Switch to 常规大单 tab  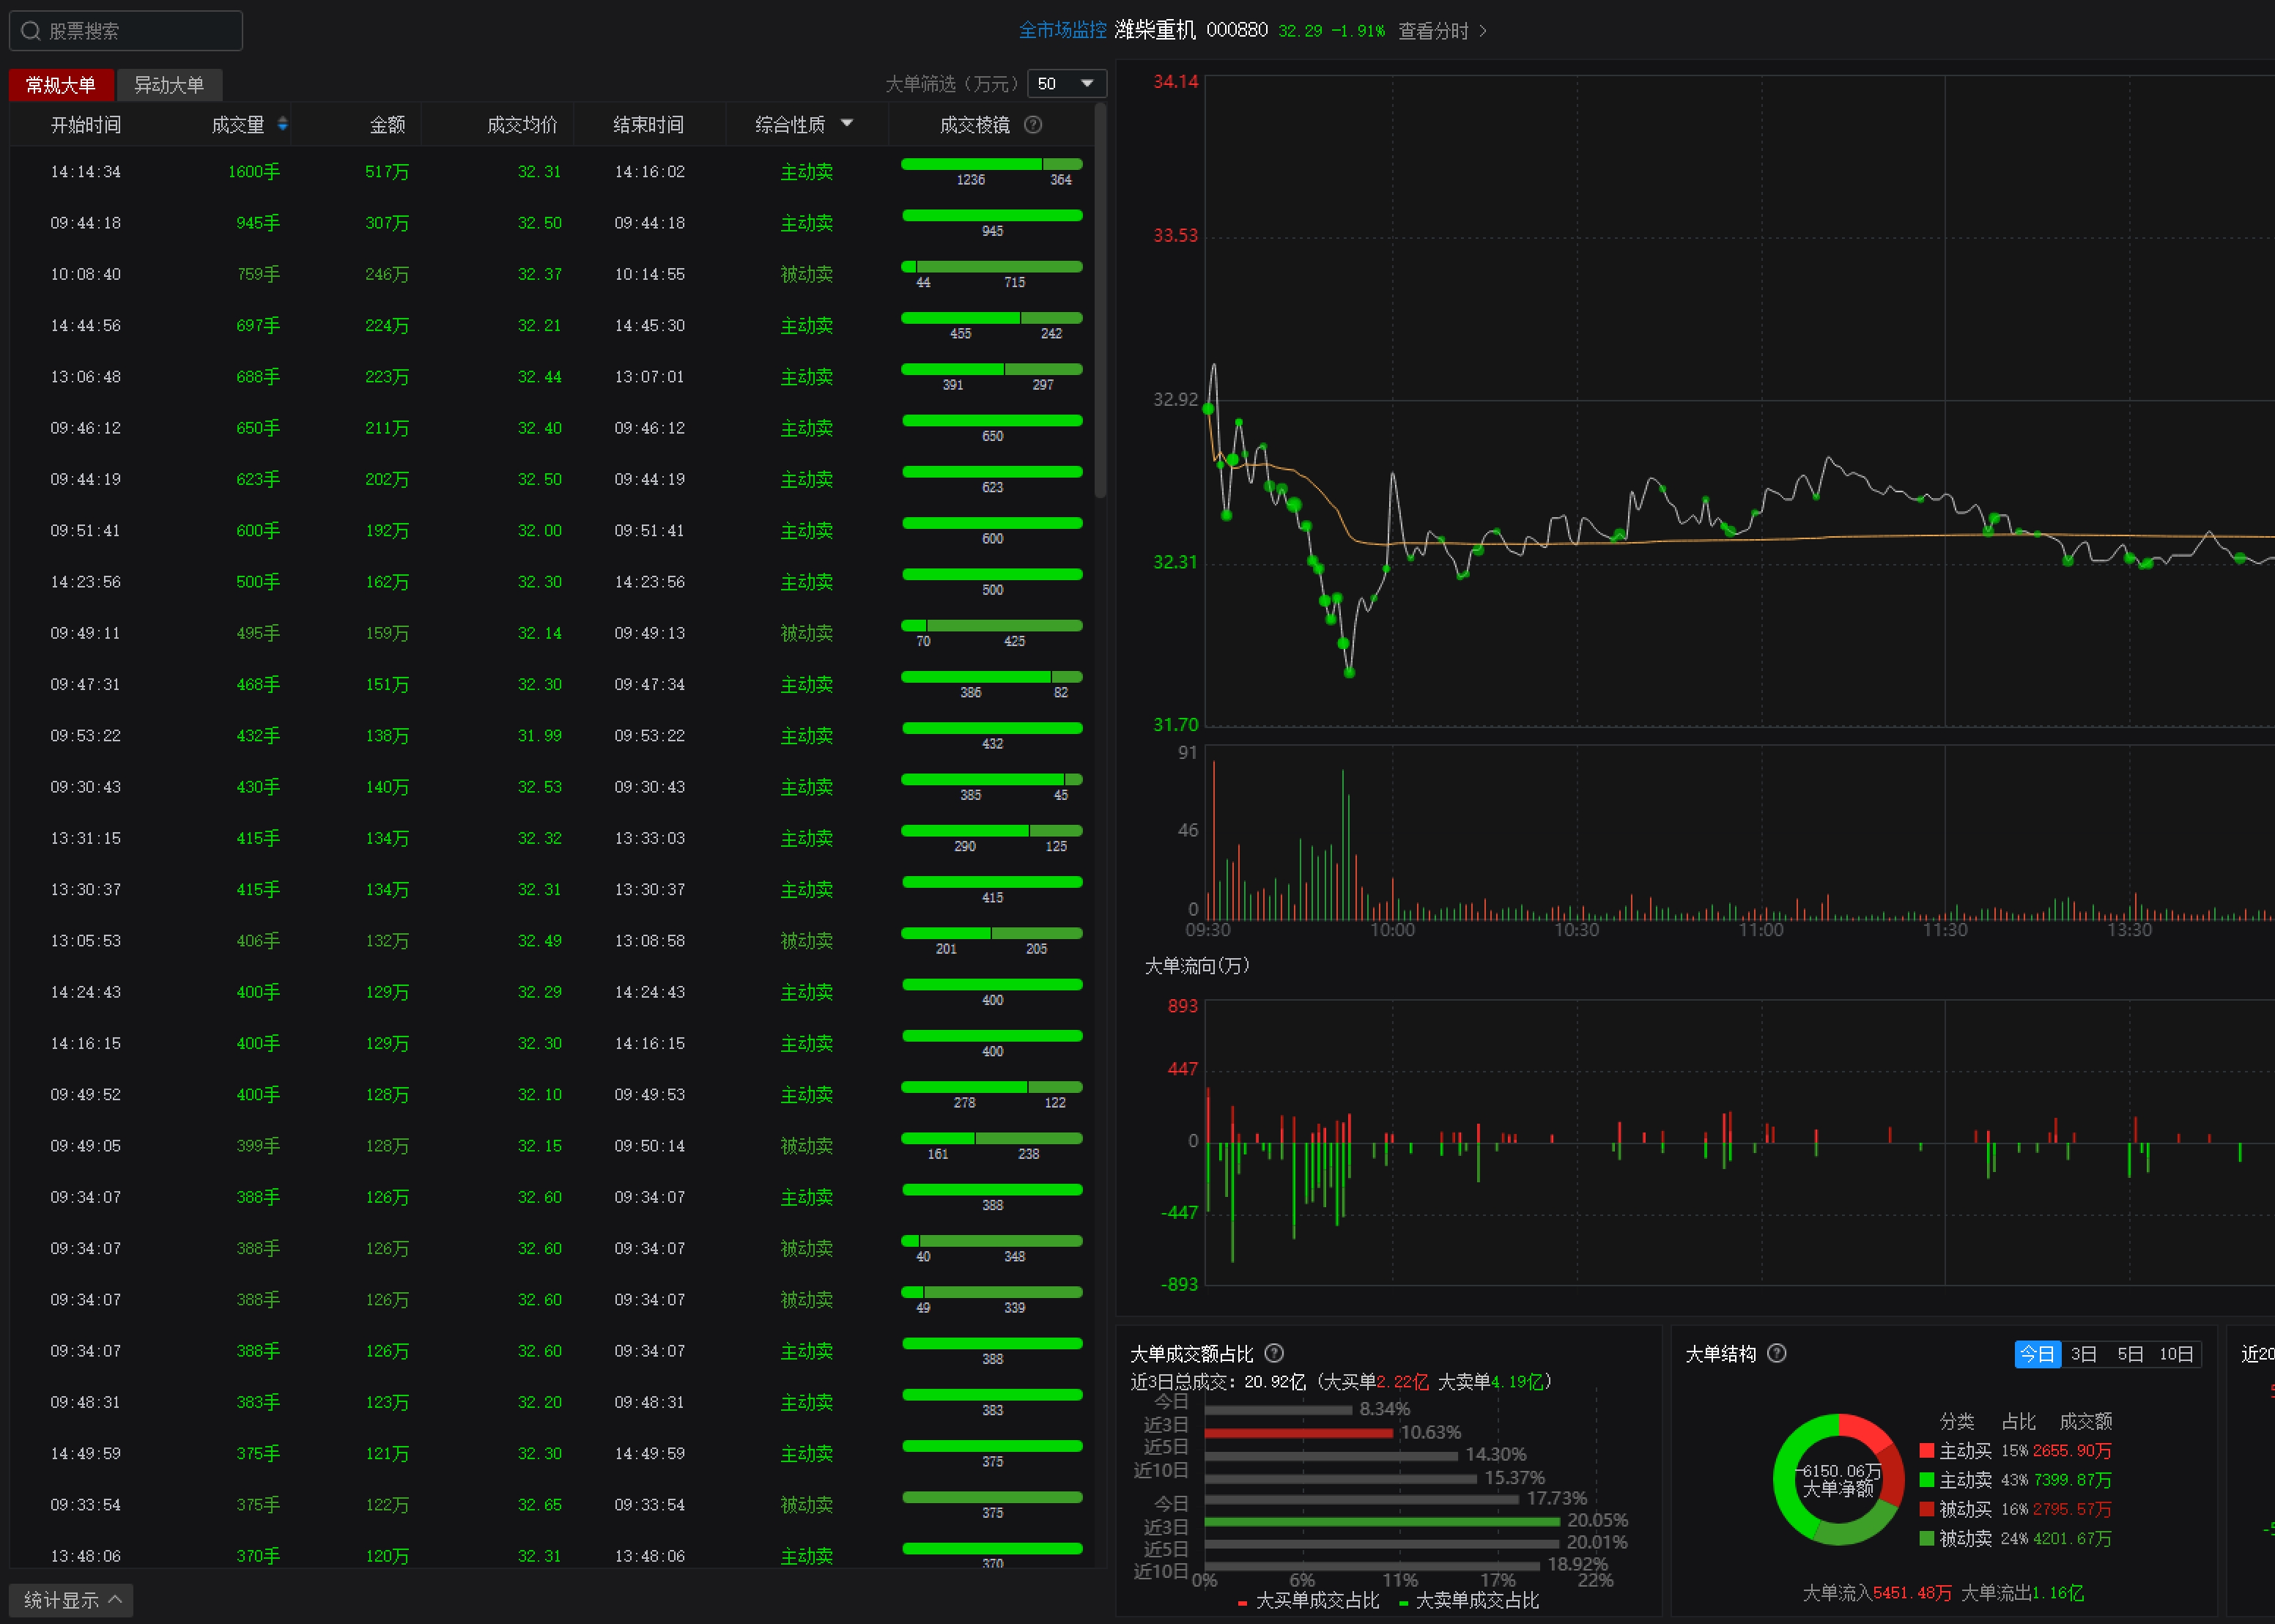[61, 85]
